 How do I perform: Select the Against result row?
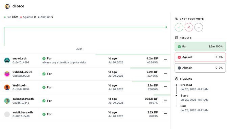pos(200,57)
